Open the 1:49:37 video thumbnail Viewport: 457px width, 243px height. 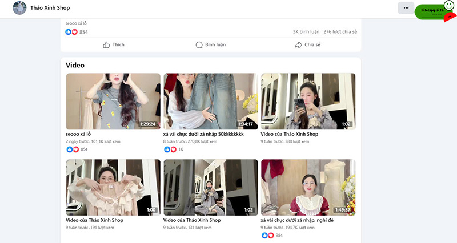click(x=308, y=188)
